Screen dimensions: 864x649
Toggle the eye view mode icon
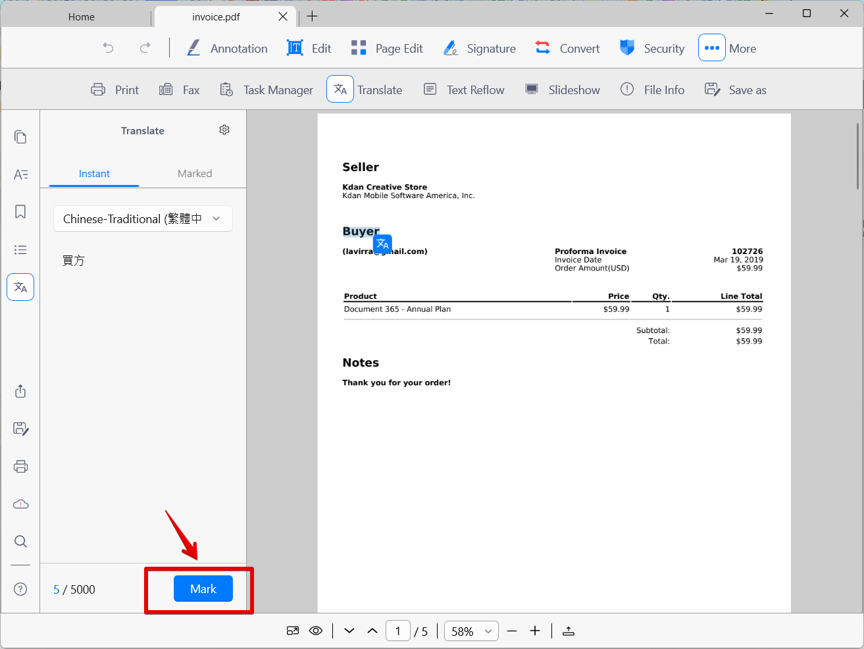(x=316, y=631)
